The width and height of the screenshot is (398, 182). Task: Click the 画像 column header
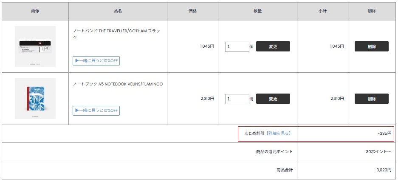pyautogui.click(x=35, y=11)
